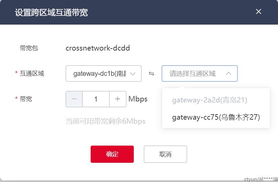Click the 带宽包 label
The width and height of the screenshot is (278, 182).
click(x=29, y=48)
